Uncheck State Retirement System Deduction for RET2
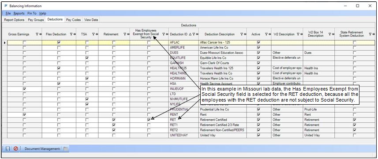The height and width of the screenshot is (159, 378). click(x=354, y=130)
